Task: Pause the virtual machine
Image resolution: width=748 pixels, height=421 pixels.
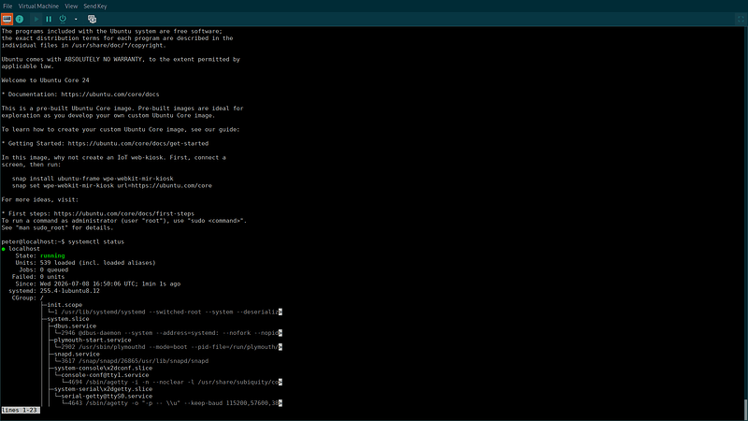Action: click(x=49, y=19)
